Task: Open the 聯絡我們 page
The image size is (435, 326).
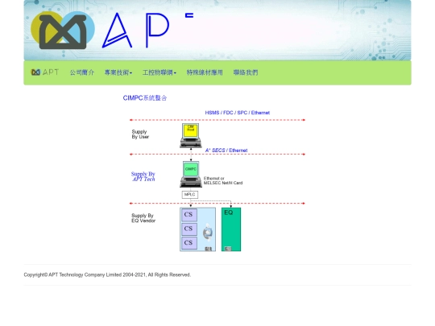Action: [x=246, y=72]
